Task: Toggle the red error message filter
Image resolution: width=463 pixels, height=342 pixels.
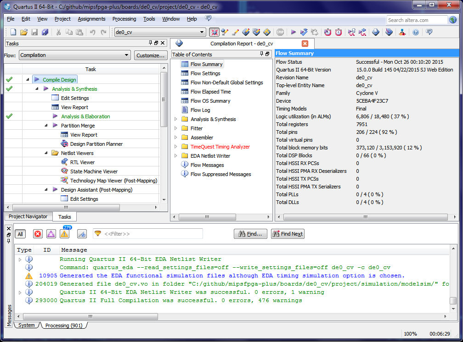Action: point(38,234)
